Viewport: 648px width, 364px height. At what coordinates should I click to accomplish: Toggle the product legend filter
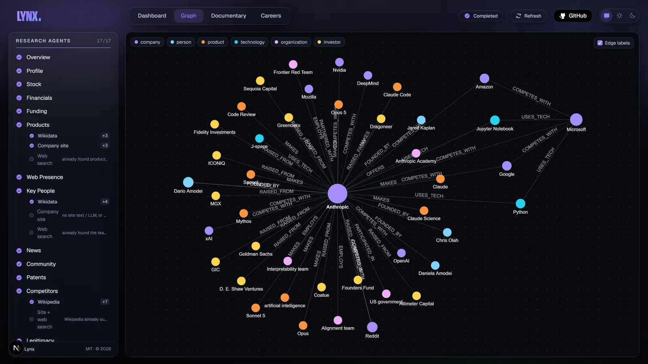point(213,42)
